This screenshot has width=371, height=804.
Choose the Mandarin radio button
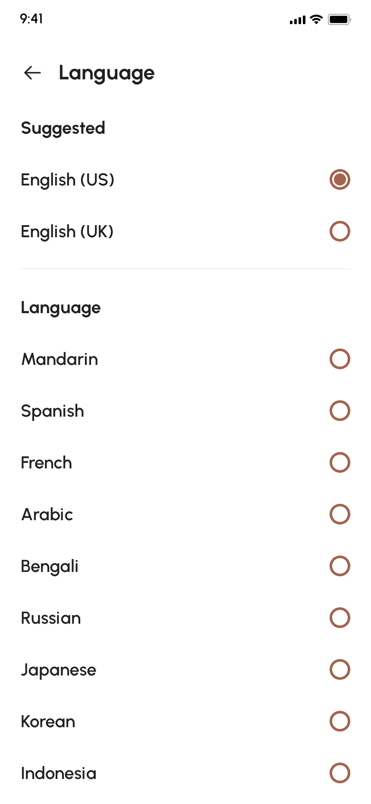(340, 359)
